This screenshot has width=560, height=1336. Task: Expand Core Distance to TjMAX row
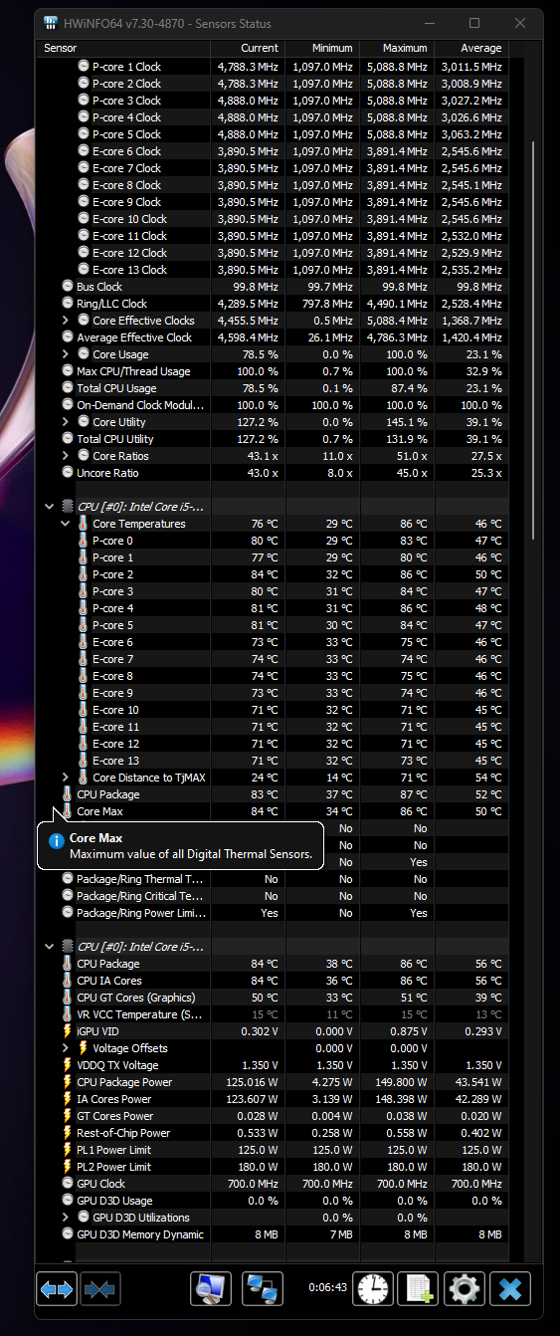(66, 778)
